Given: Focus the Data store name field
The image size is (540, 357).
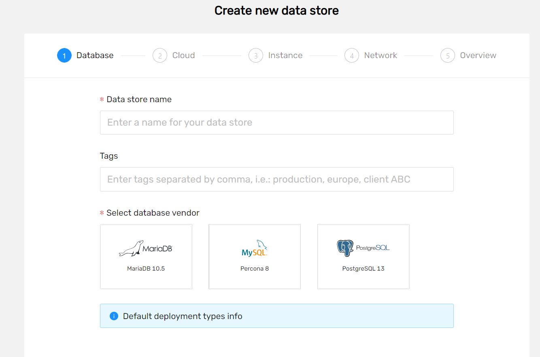Looking at the screenshot, I should click(277, 122).
